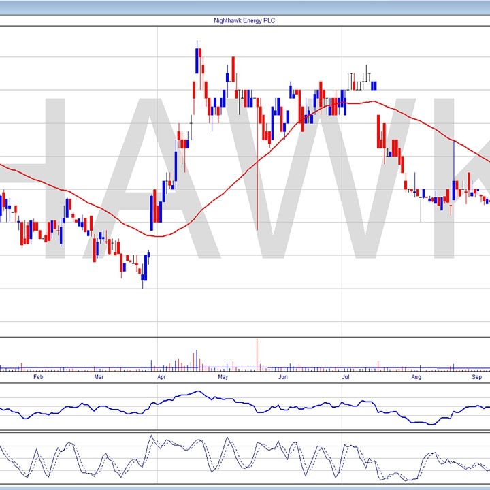Select the Jun label on date axis
The height and width of the screenshot is (490, 490).
(283, 376)
